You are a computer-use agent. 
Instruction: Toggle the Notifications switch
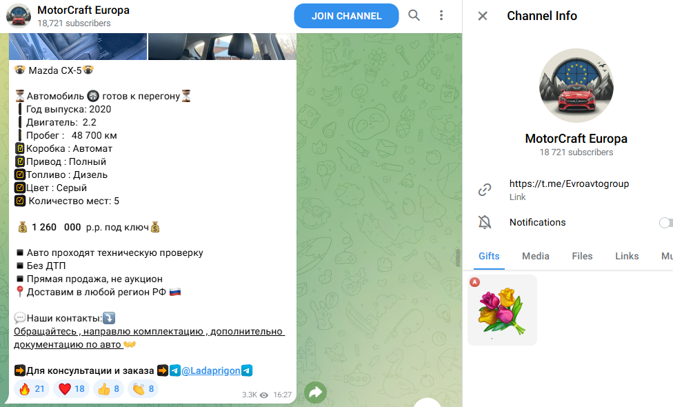[665, 222]
